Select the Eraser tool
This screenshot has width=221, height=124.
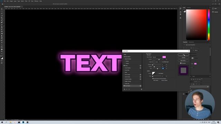tap(2, 31)
